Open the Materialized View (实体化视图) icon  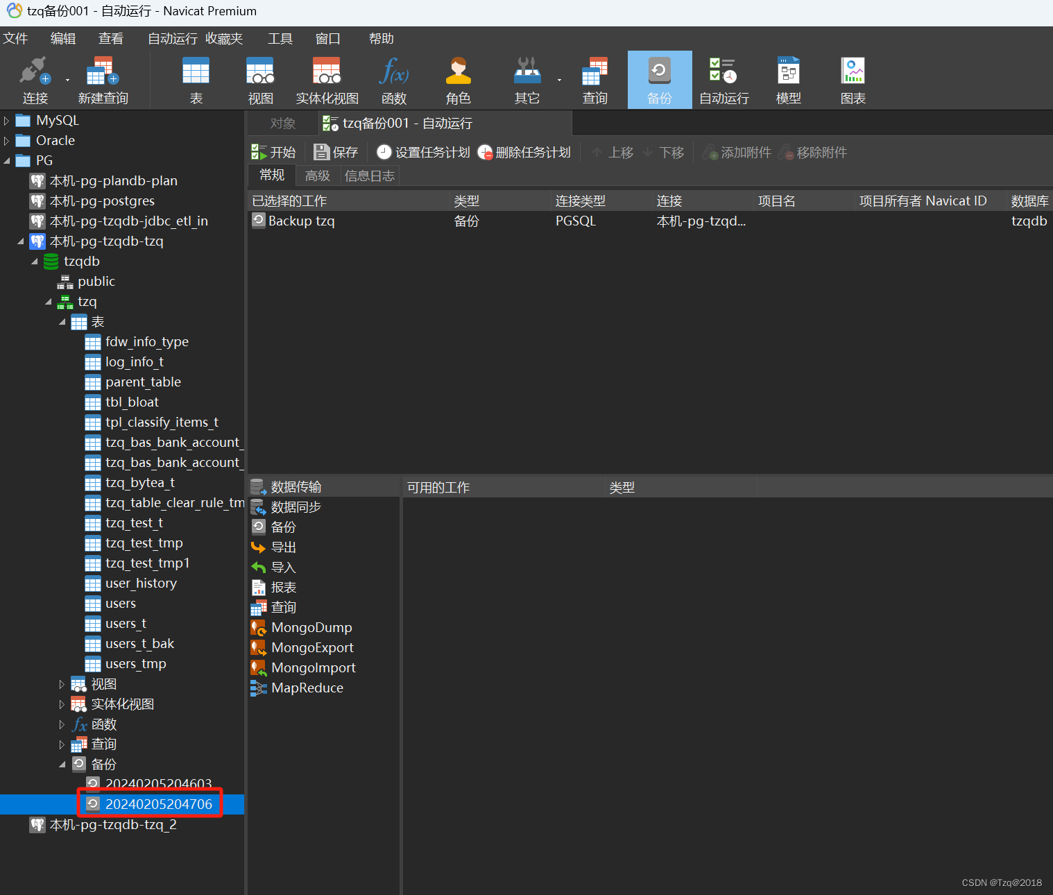pyautogui.click(x=327, y=80)
